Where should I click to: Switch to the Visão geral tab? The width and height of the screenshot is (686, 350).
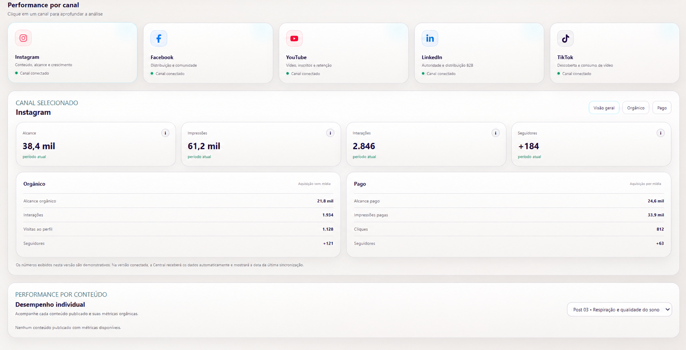click(x=604, y=108)
